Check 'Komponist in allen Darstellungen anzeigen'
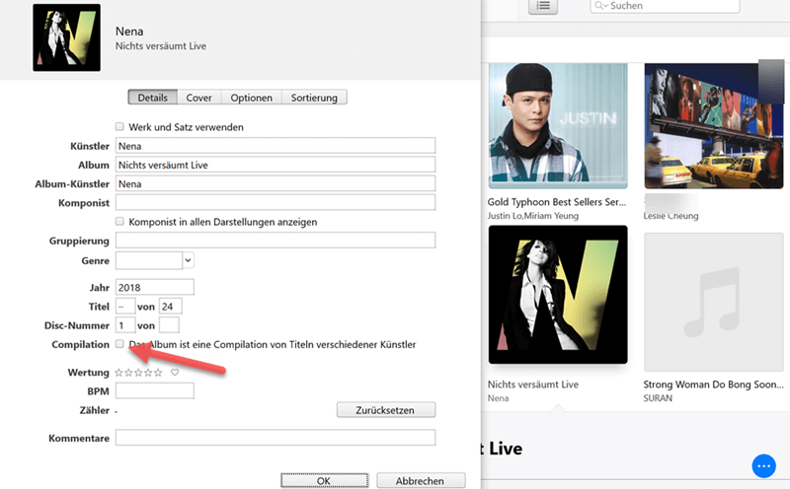Screen dimensions: 790x489 tap(120, 222)
